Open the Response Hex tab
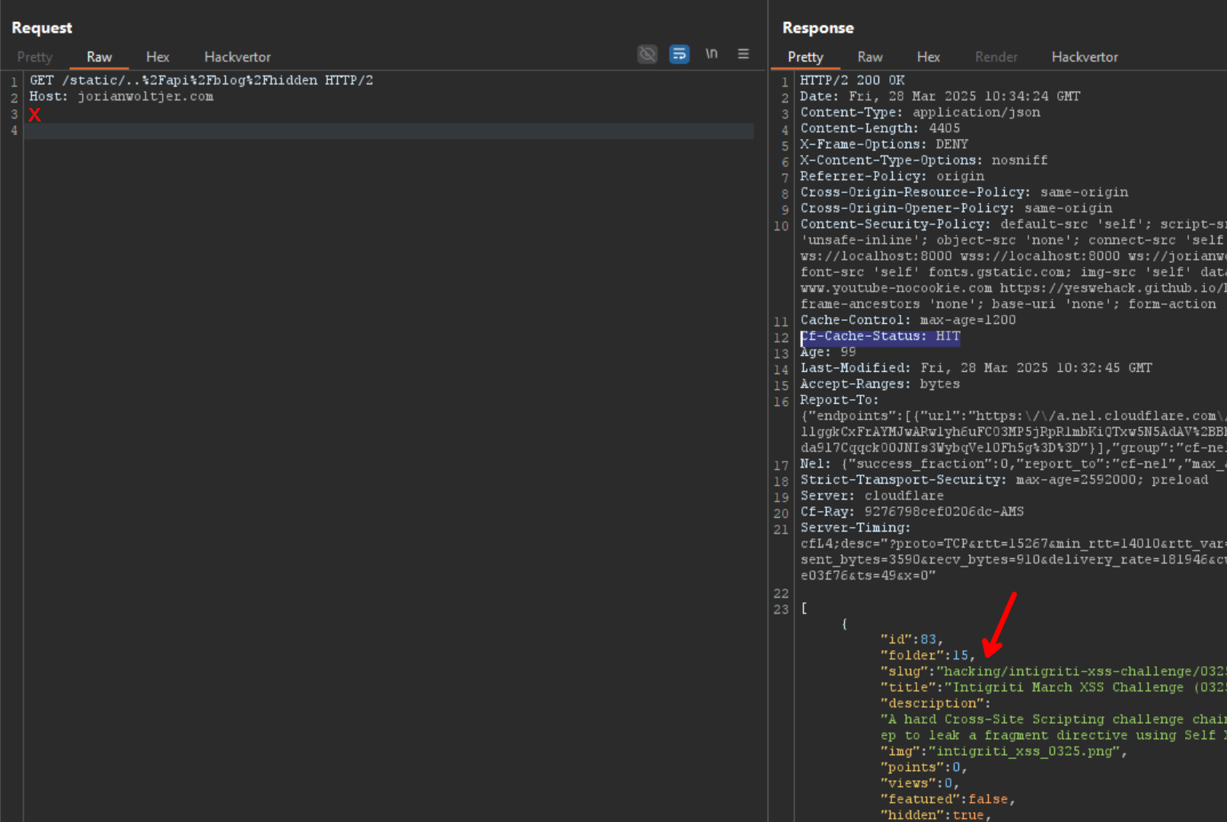The height and width of the screenshot is (822, 1227). (x=929, y=57)
